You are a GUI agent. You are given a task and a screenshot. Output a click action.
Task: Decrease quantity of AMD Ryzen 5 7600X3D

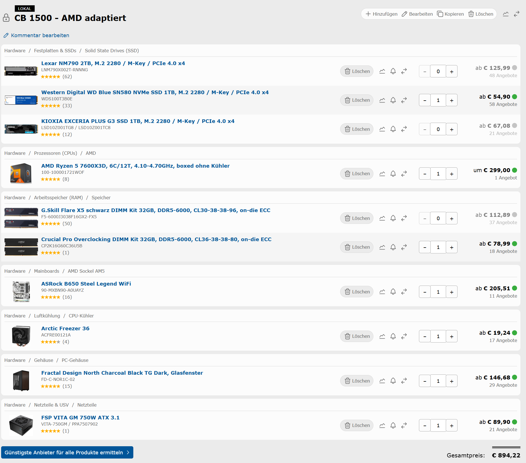coord(425,174)
